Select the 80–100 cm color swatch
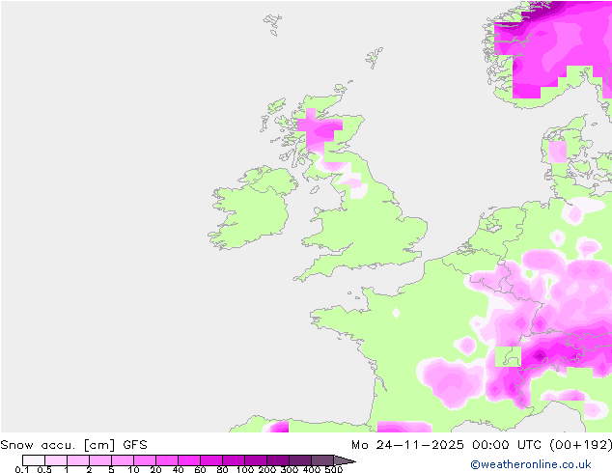 tap(234, 460)
